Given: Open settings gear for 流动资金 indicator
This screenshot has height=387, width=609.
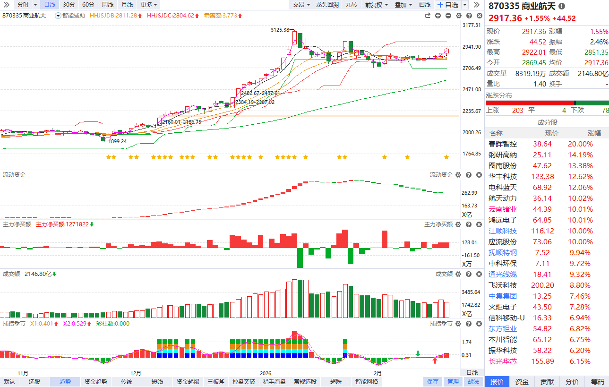Looking at the screenshot, I should click(457, 175).
